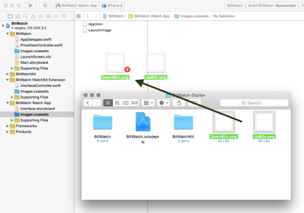Go back in the Xcode editor history
Screen dimensions: 304x213
(87, 16)
